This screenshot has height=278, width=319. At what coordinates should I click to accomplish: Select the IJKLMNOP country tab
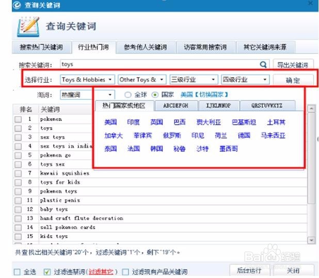tap(219, 106)
